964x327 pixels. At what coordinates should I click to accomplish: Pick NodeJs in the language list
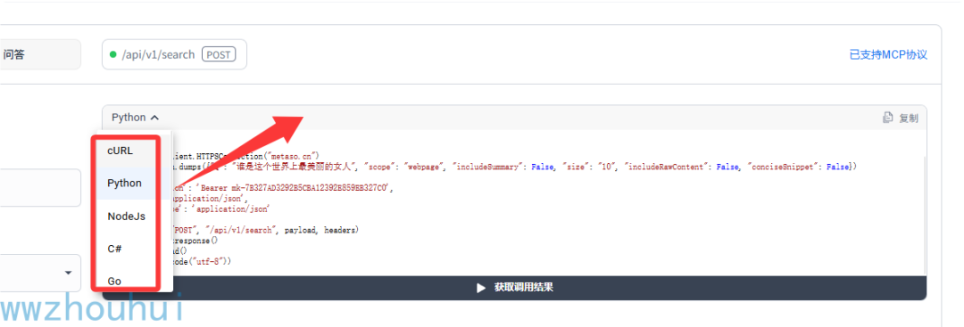tap(126, 216)
